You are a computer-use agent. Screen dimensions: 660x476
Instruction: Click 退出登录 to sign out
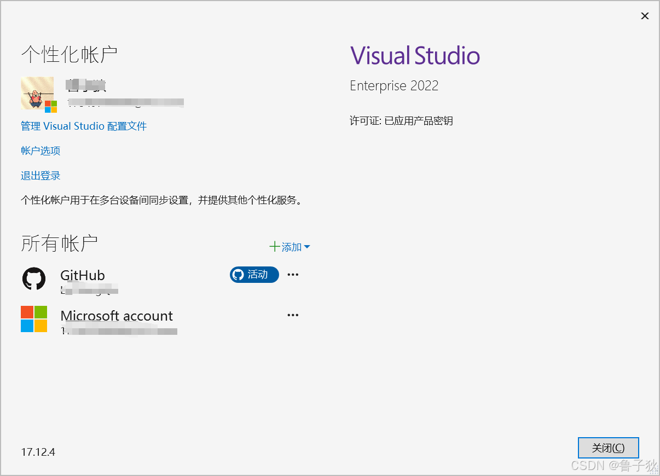coord(40,176)
